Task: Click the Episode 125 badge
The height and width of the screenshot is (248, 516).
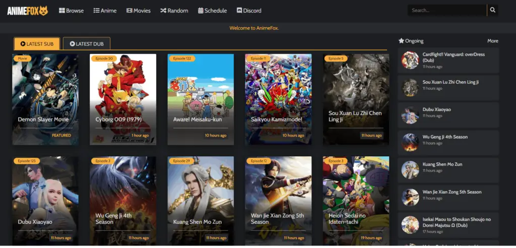Action: [x=27, y=161]
